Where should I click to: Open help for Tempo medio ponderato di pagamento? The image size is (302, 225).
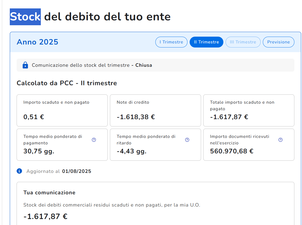[94, 140]
